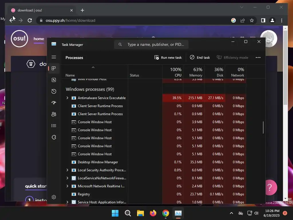Open Services page puzzle icon
Screen dimensions: 293x220
[x=54, y=137]
